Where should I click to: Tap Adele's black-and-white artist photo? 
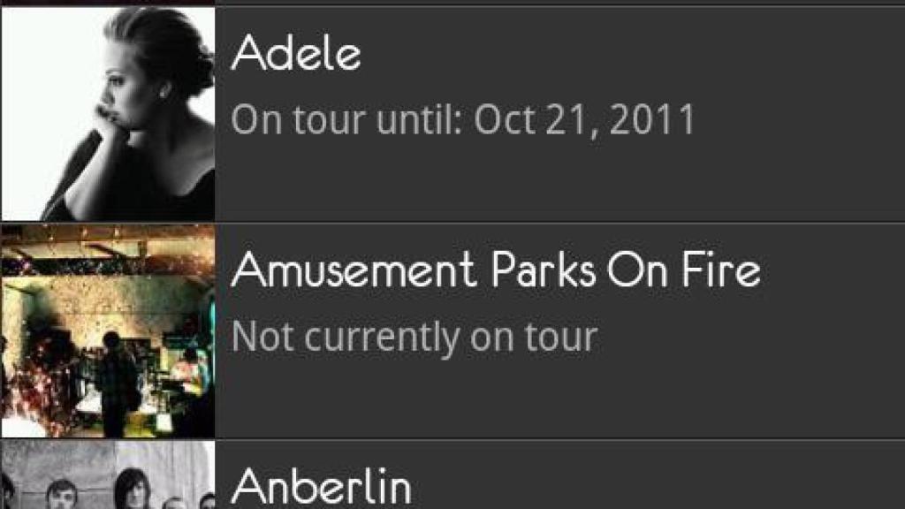(x=108, y=113)
